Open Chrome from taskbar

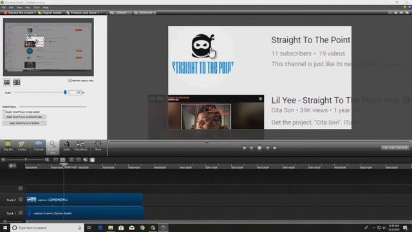(x=142, y=227)
